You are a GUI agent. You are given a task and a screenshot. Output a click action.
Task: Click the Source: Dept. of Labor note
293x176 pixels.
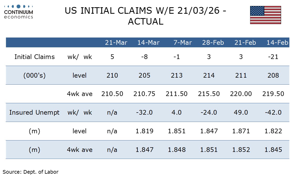click(x=30, y=172)
